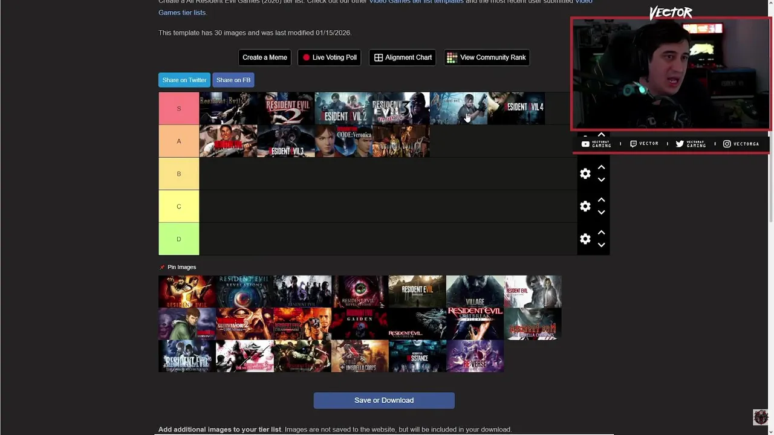
Task: Pick the Gaiden thumbnail
Action: click(x=360, y=324)
